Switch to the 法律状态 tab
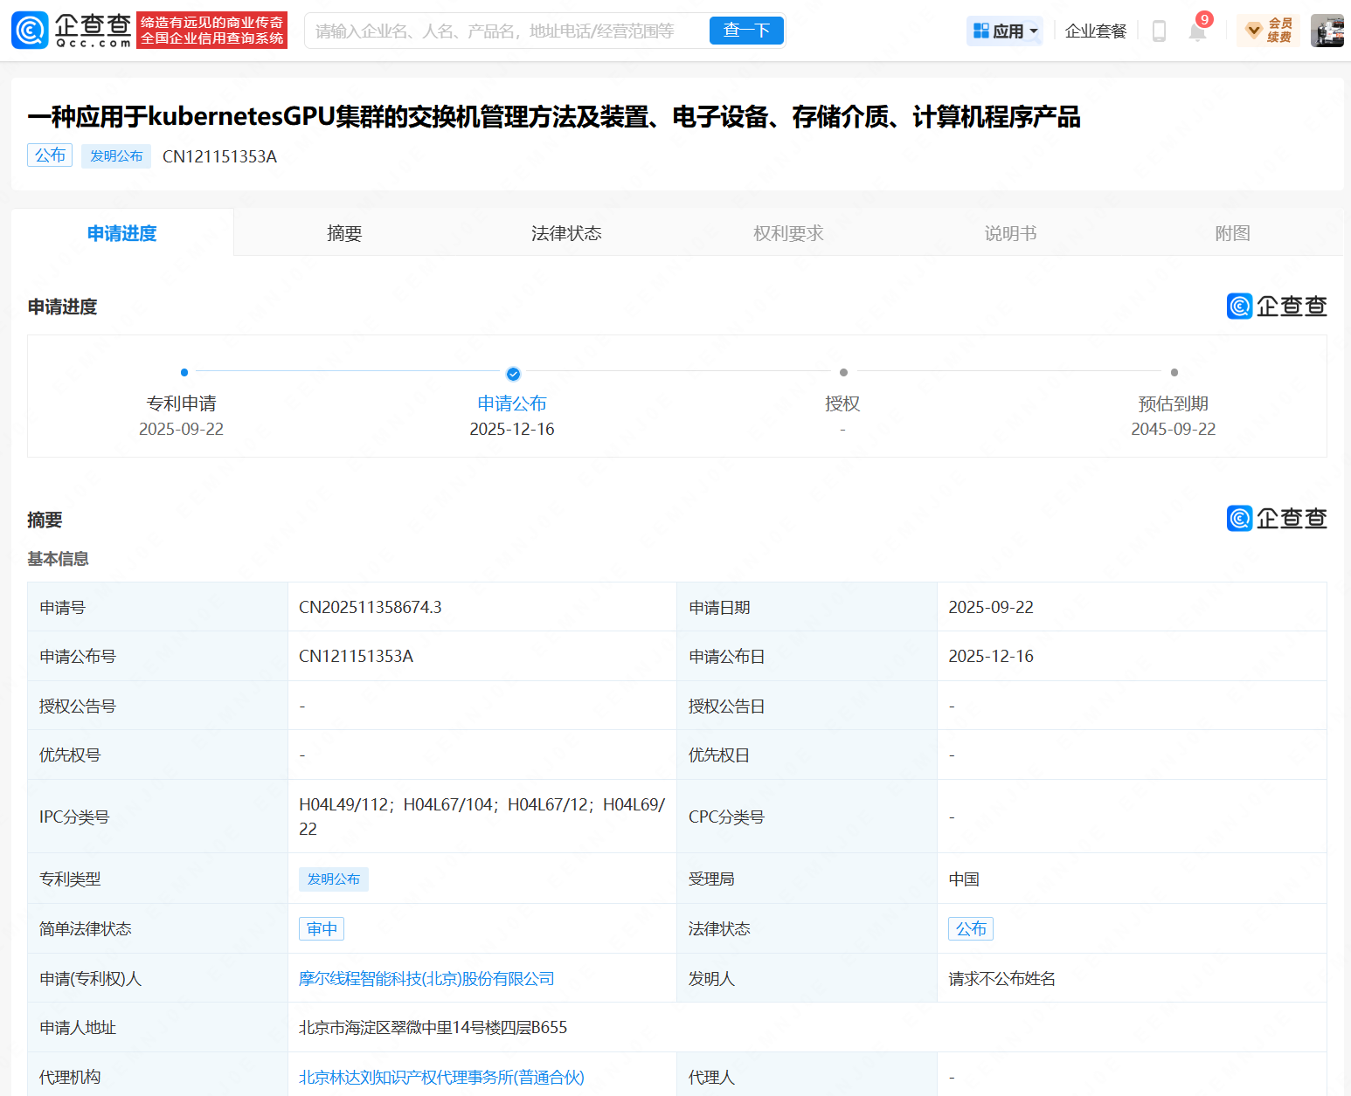The width and height of the screenshot is (1351, 1096). point(565,232)
